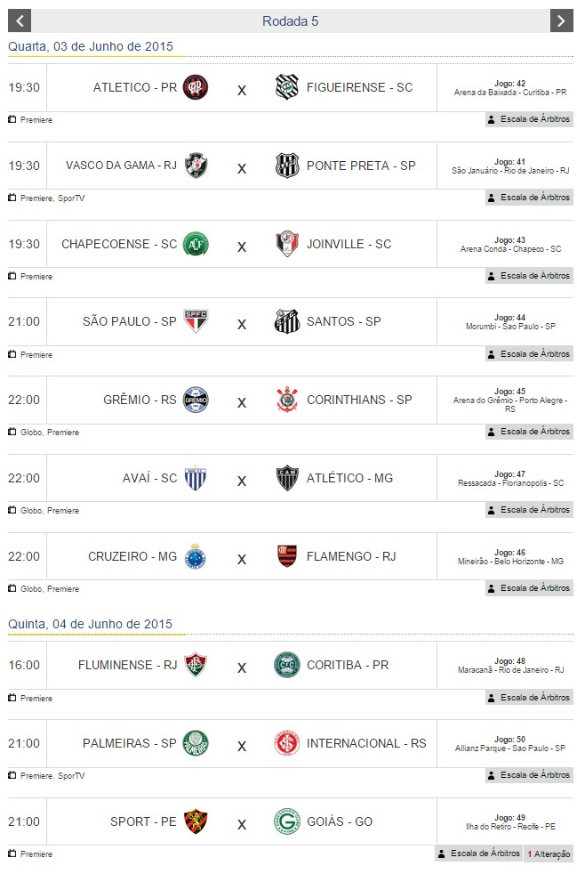
Task: Open Escala de Árbitros for Fluminense match
Action: pos(529,698)
